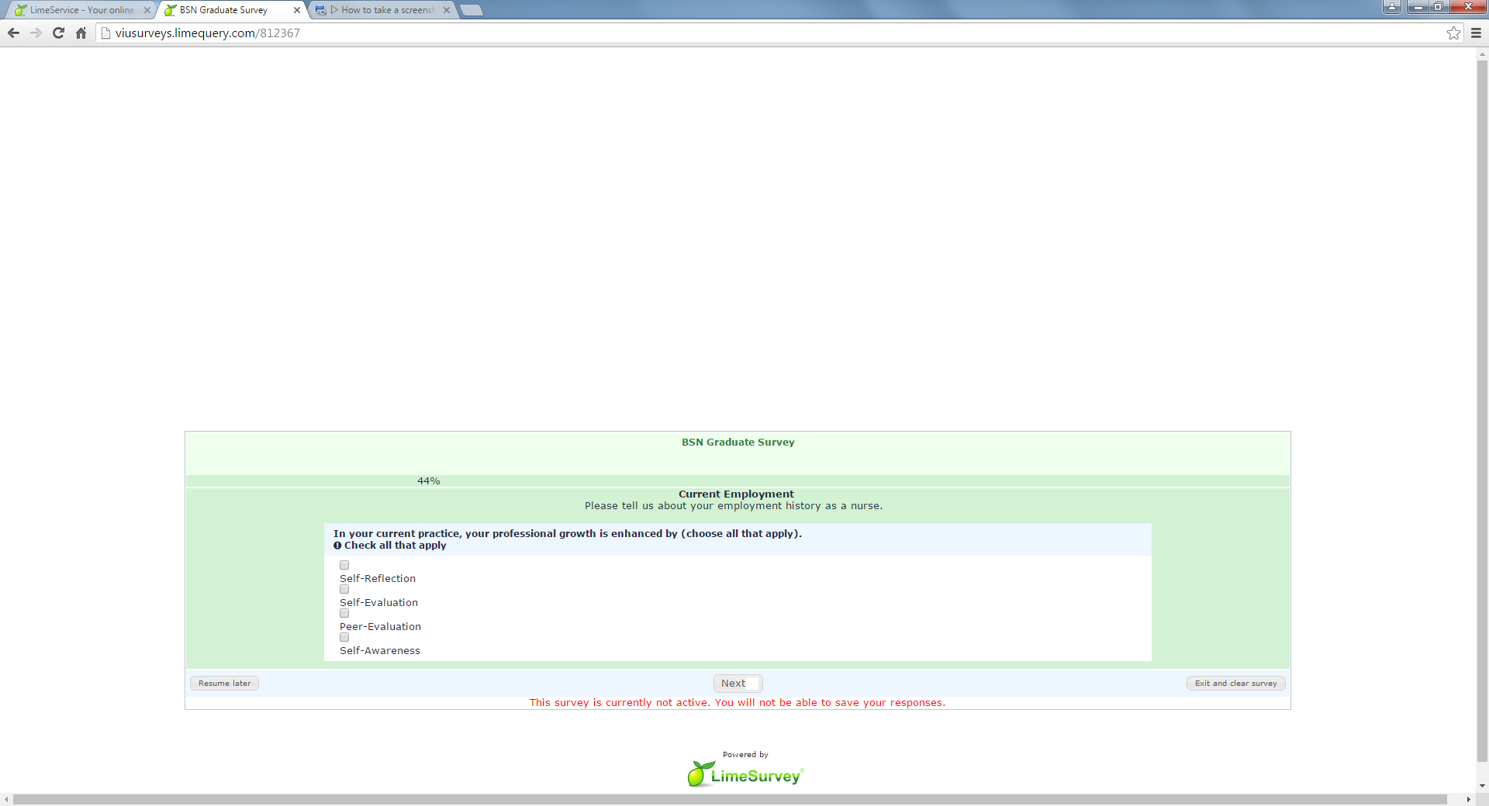Screen dimensions: 1489x806
Task: Click the Self-Reflection label
Action: tap(378, 578)
